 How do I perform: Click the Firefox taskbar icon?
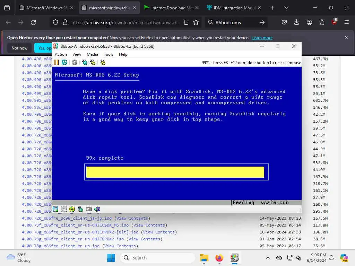click(219, 258)
